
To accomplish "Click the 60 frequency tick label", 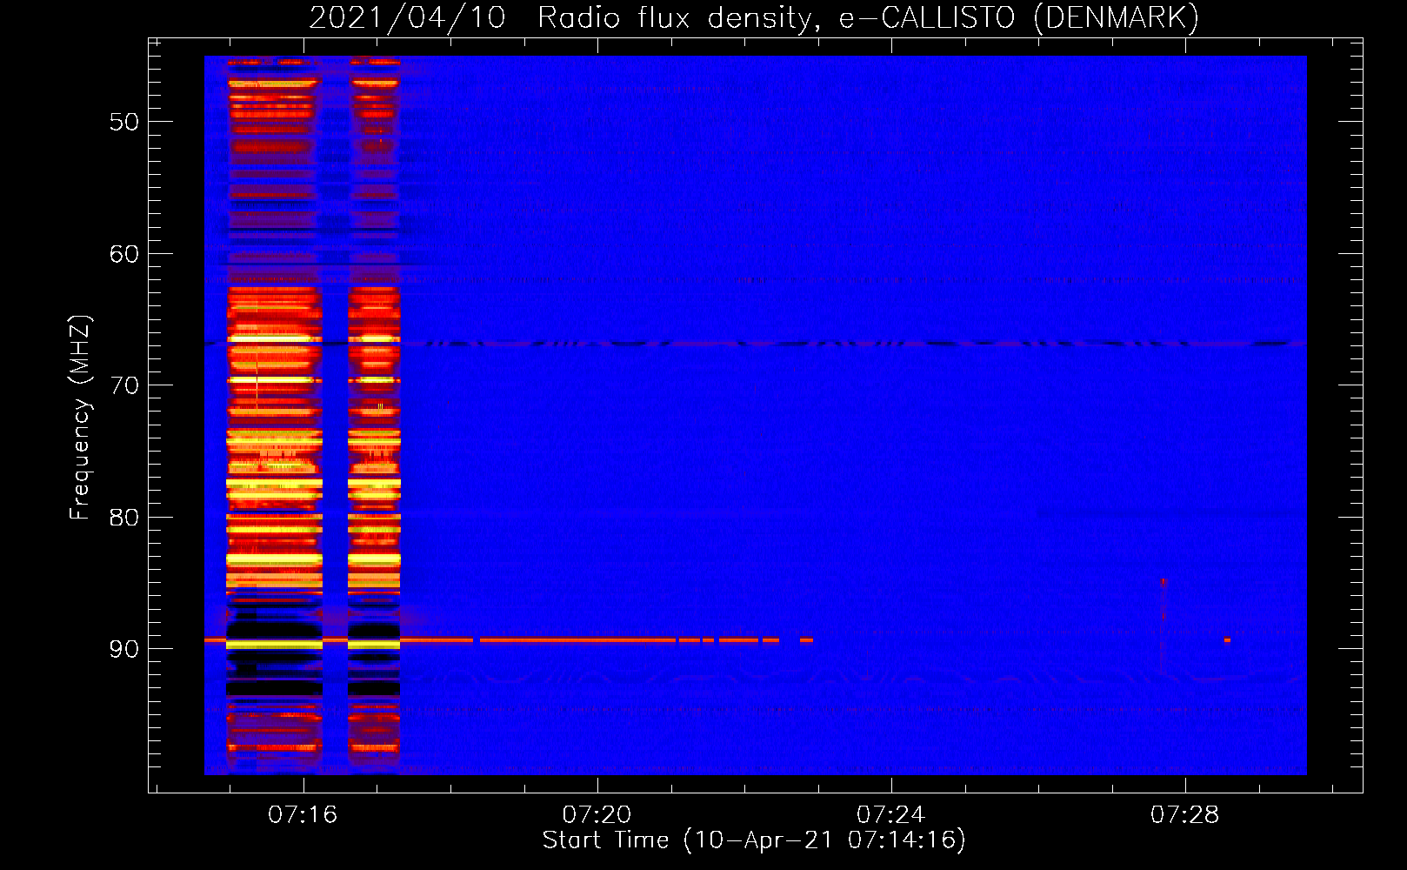I will pyautogui.click(x=124, y=254).
